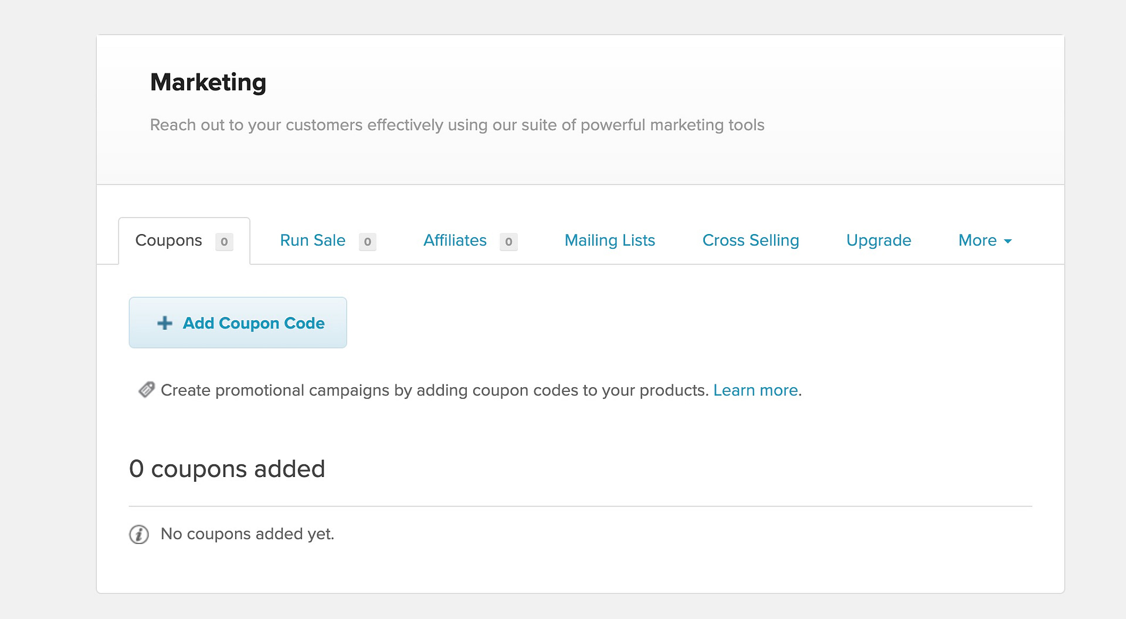Click the marketing tools subtitle text
1126x619 pixels.
pyautogui.click(x=457, y=125)
